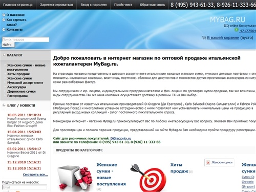The image size is (256, 192).
Task: Click broken Женские сумки image placeholder
Action: point(220,162)
